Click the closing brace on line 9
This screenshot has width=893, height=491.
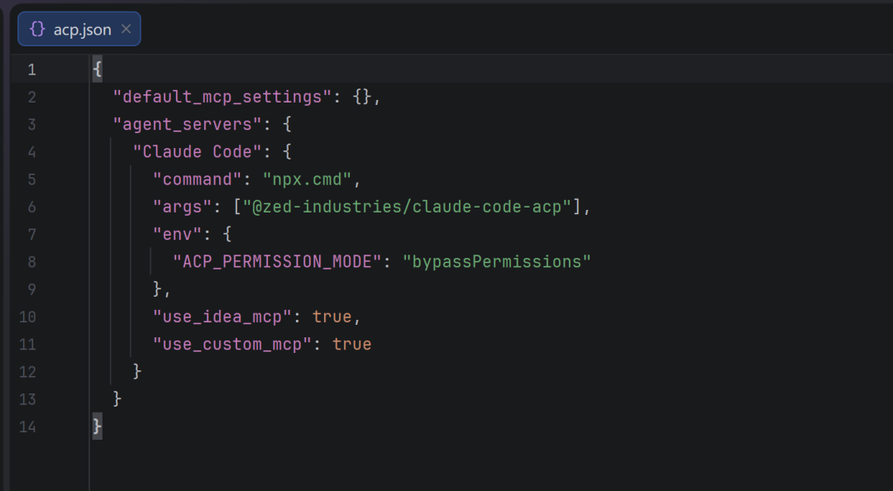(x=157, y=289)
